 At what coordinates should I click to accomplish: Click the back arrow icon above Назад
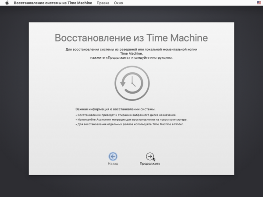point(113,156)
